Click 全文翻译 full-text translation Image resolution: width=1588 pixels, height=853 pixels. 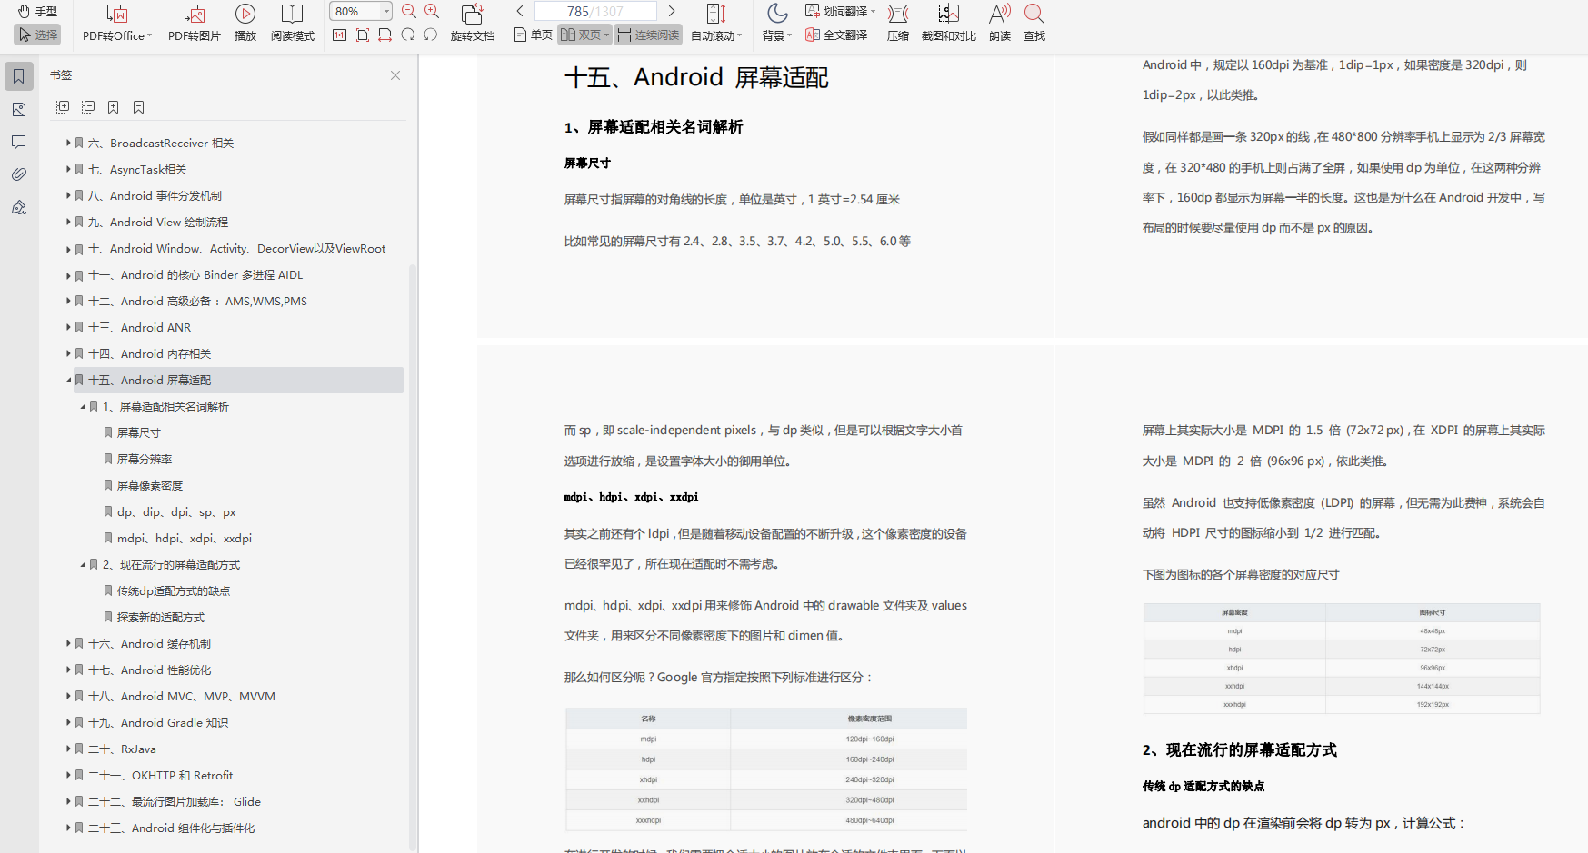pyautogui.click(x=836, y=35)
